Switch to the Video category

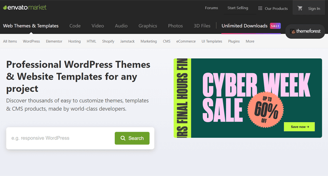pyautogui.click(x=98, y=26)
